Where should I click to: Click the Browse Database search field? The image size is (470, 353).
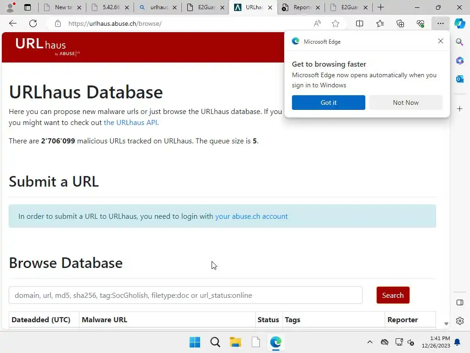click(x=185, y=296)
